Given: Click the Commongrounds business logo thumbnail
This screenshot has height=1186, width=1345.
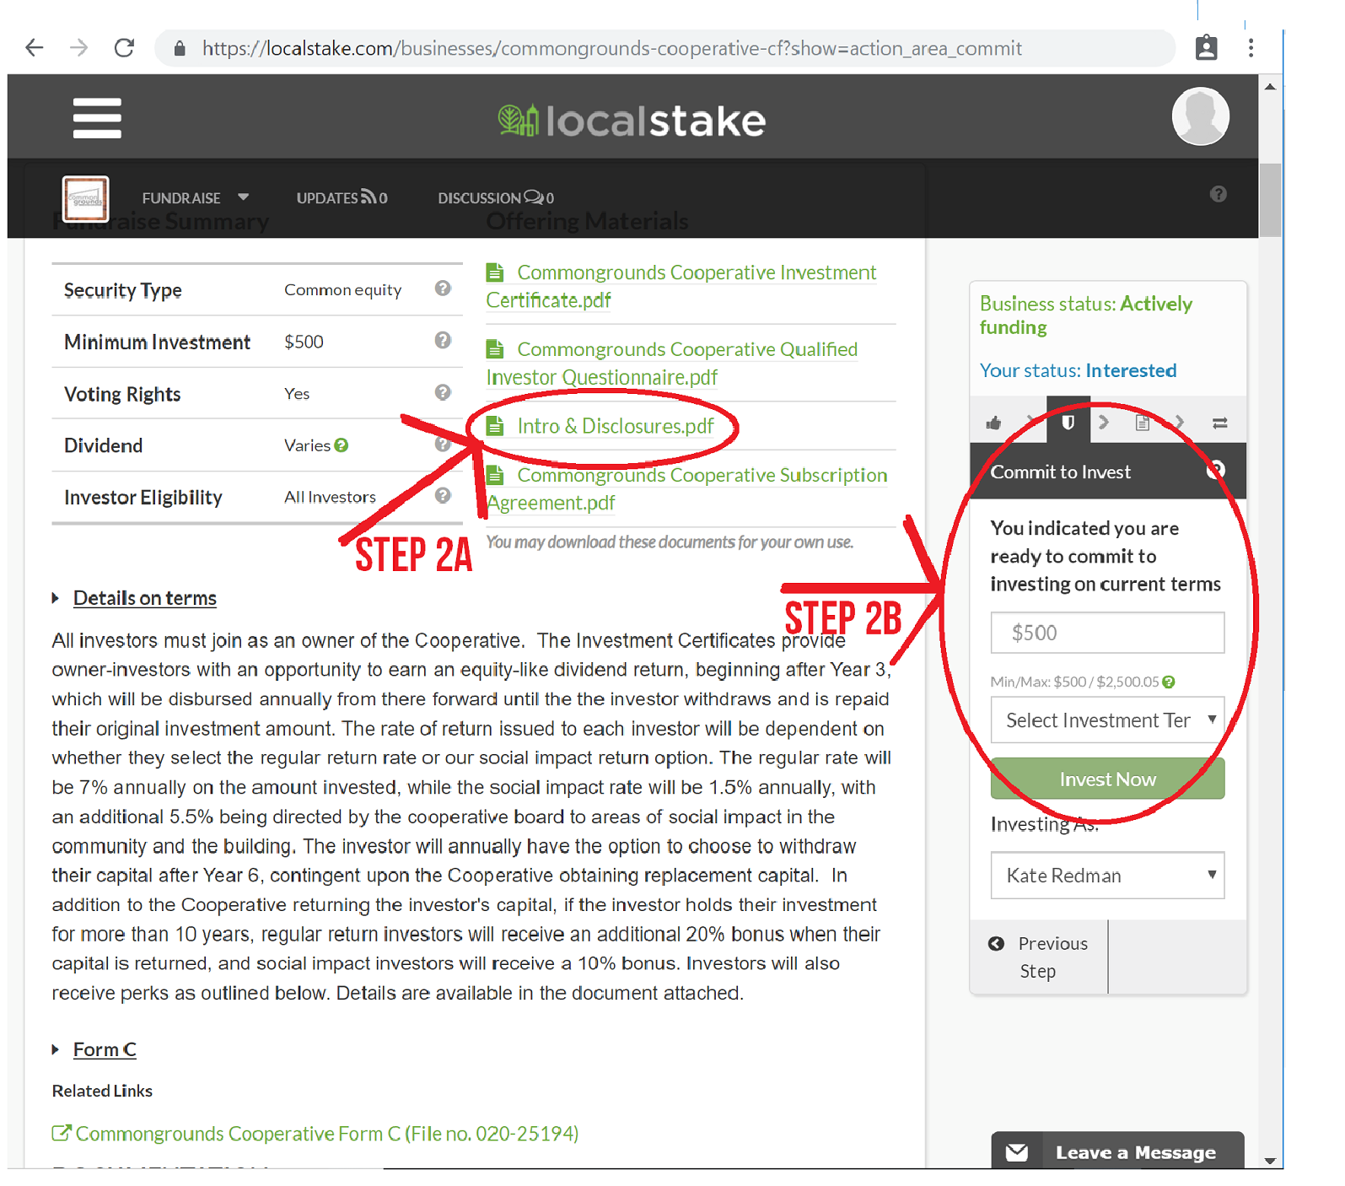Looking at the screenshot, I should pos(86,198).
